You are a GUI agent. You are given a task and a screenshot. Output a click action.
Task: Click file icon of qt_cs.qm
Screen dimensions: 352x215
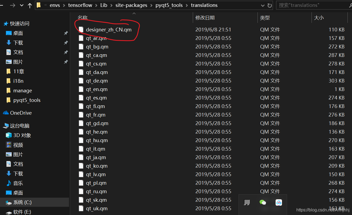(81, 64)
